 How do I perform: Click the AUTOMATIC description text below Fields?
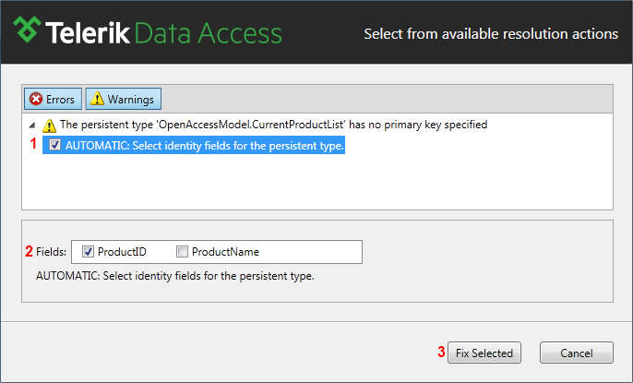pyautogui.click(x=175, y=276)
